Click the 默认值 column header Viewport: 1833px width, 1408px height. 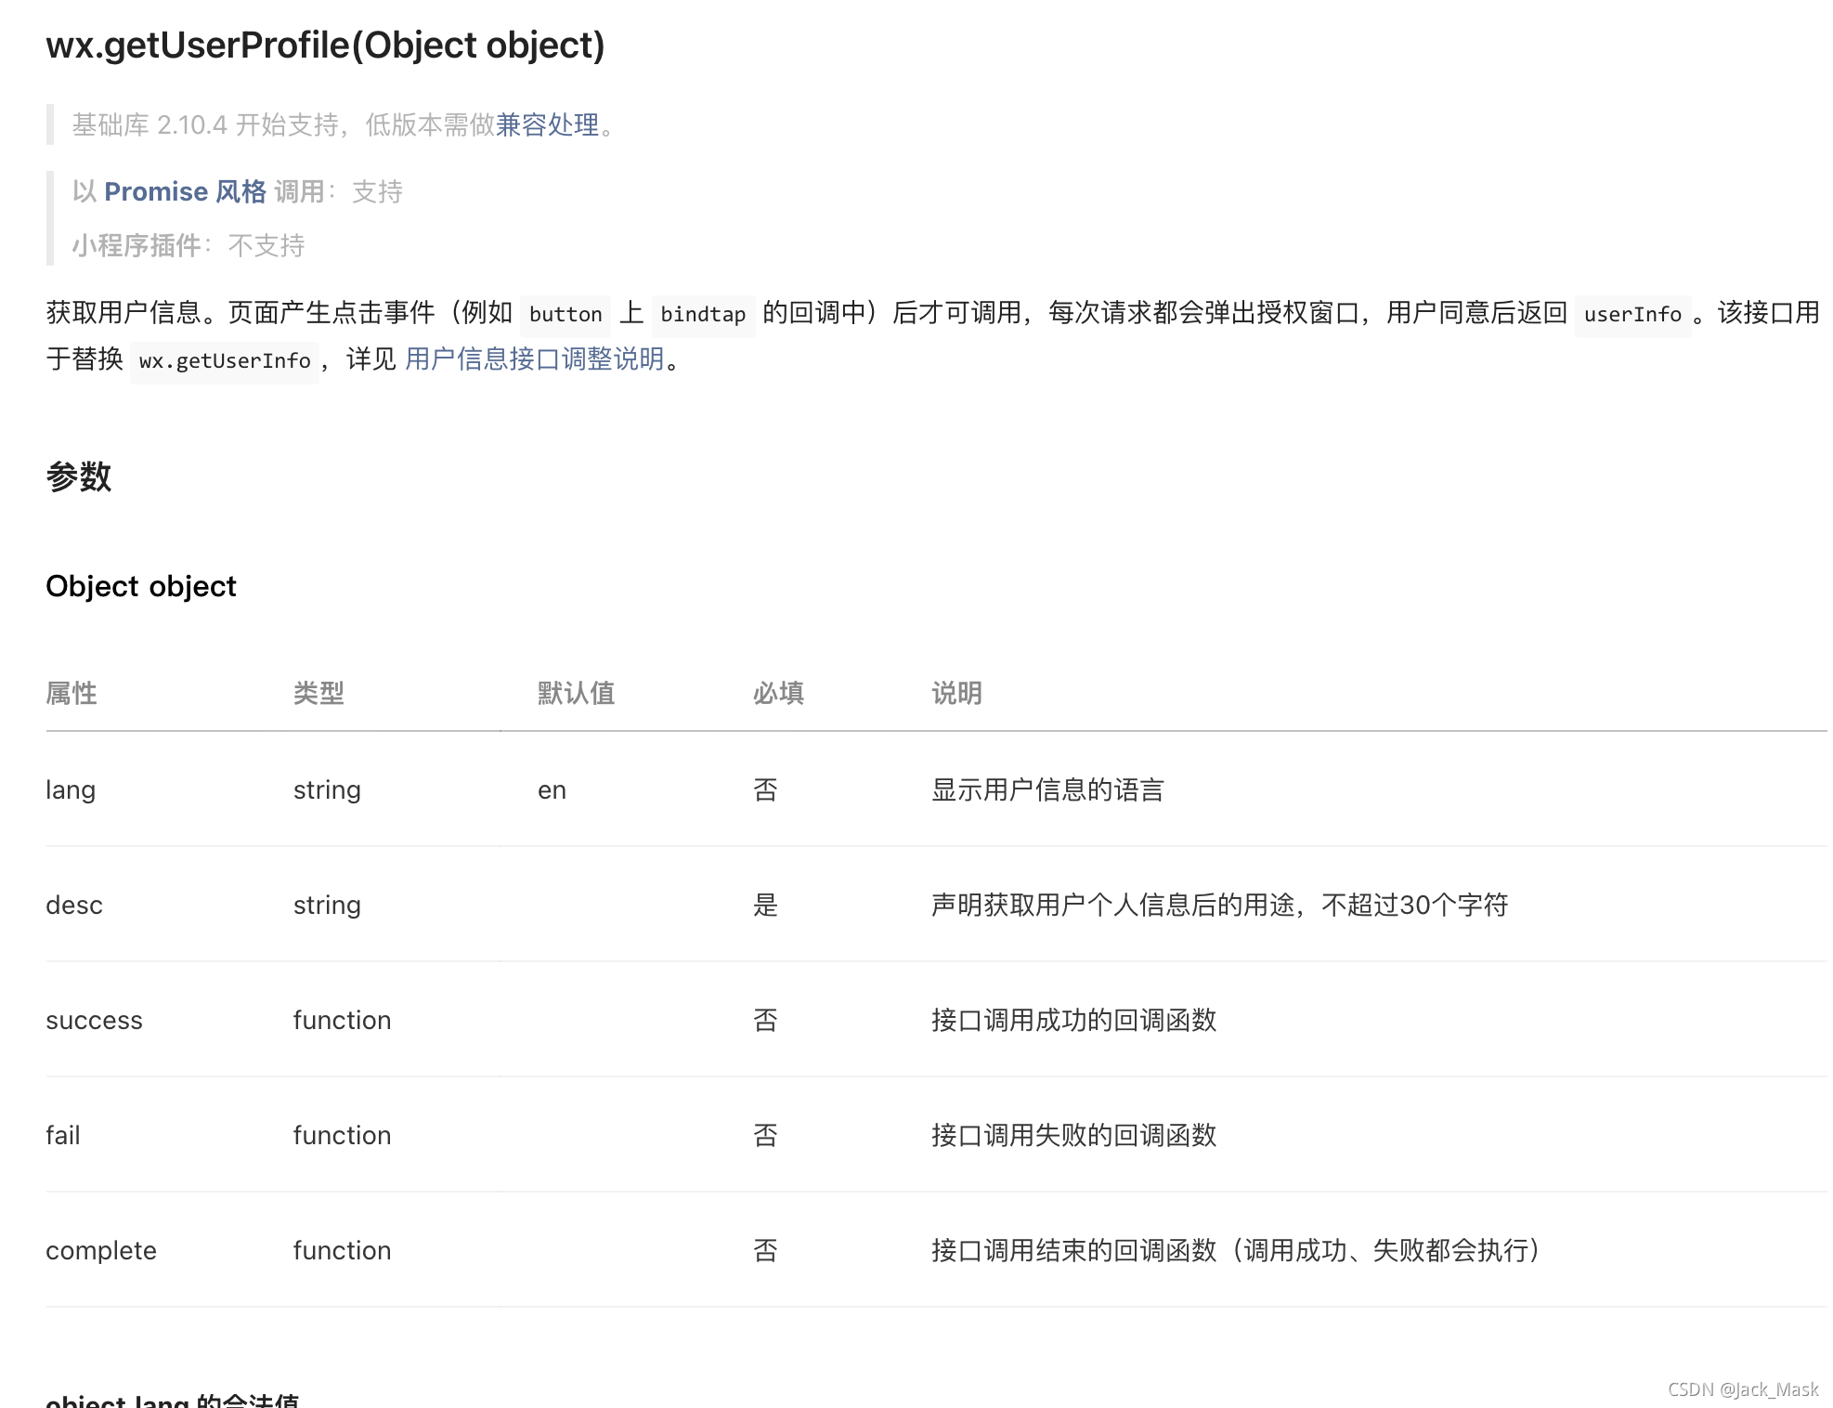tap(575, 693)
